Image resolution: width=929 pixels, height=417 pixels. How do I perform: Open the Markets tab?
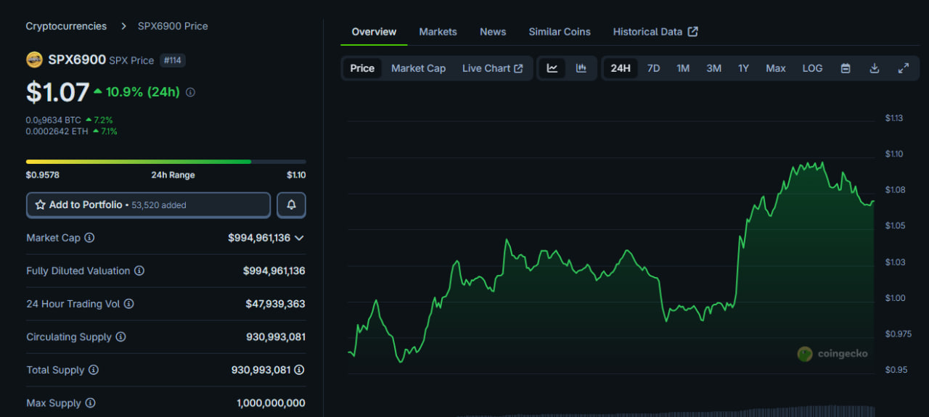point(438,32)
